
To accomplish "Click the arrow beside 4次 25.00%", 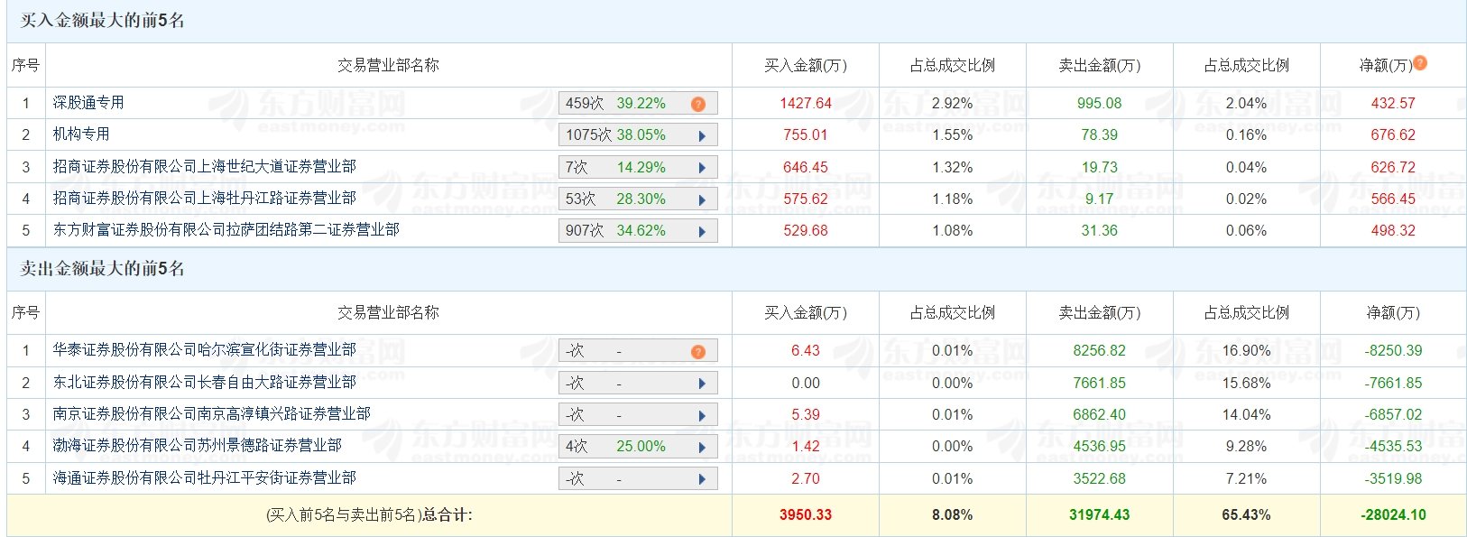I will pos(702,447).
